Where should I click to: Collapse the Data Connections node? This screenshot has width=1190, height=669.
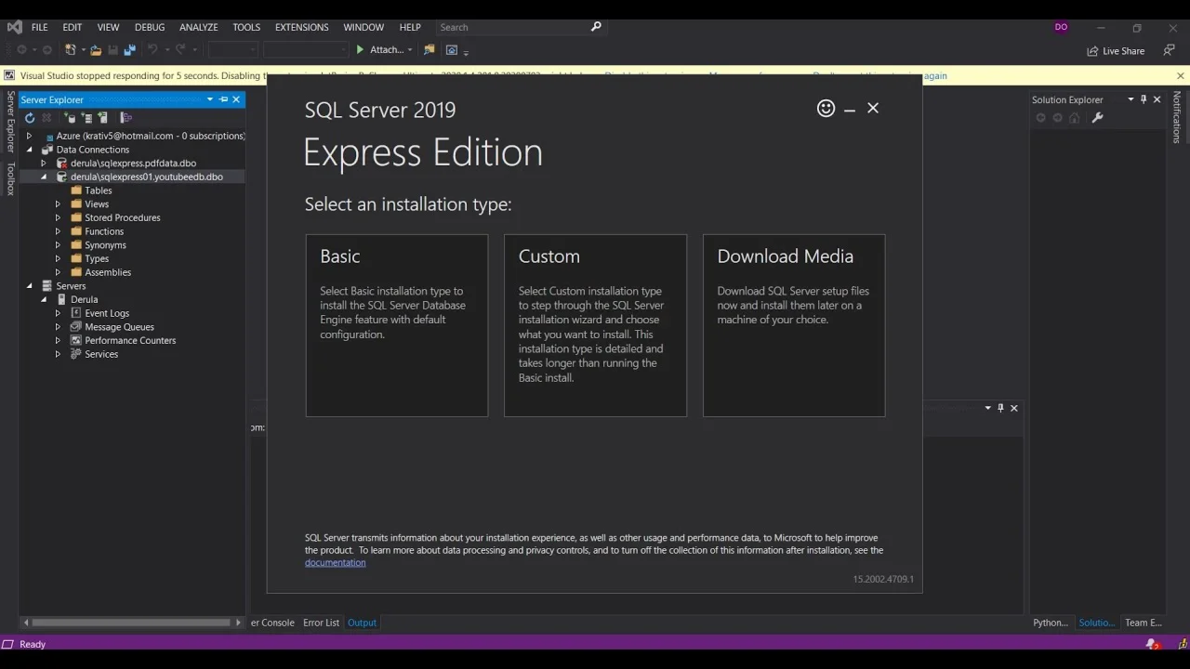tap(30, 150)
